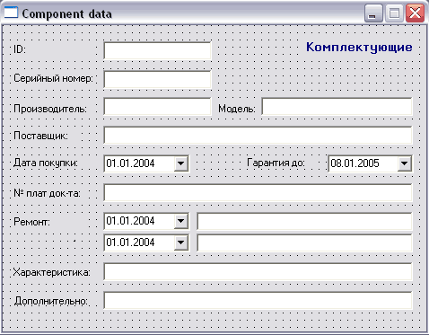
Task: Click the Гарантия до label
Action: click(x=276, y=163)
